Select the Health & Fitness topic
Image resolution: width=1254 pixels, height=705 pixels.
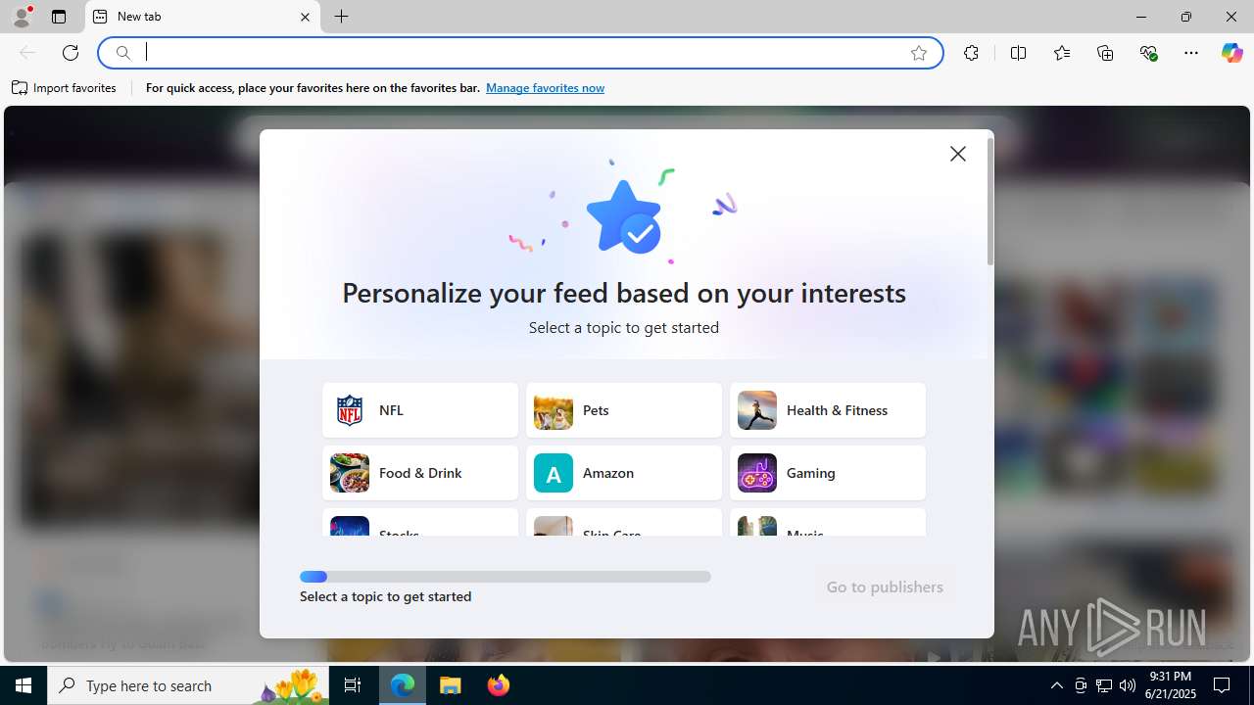tap(828, 410)
